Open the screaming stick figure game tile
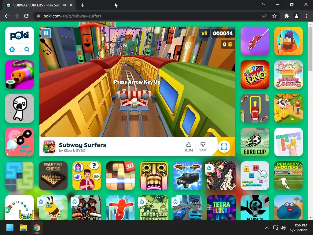Screen dimensions: 313x235 pyautogui.click(x=20, y=108)
